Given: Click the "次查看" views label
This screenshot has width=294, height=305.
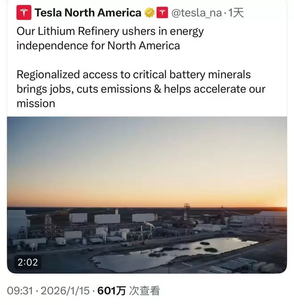Looking at the screenshot, I should (x=144, y=291).
